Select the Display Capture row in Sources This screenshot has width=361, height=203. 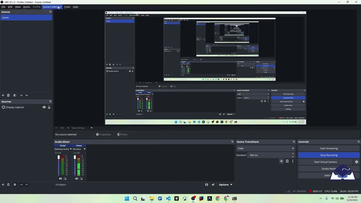(26, 107)
